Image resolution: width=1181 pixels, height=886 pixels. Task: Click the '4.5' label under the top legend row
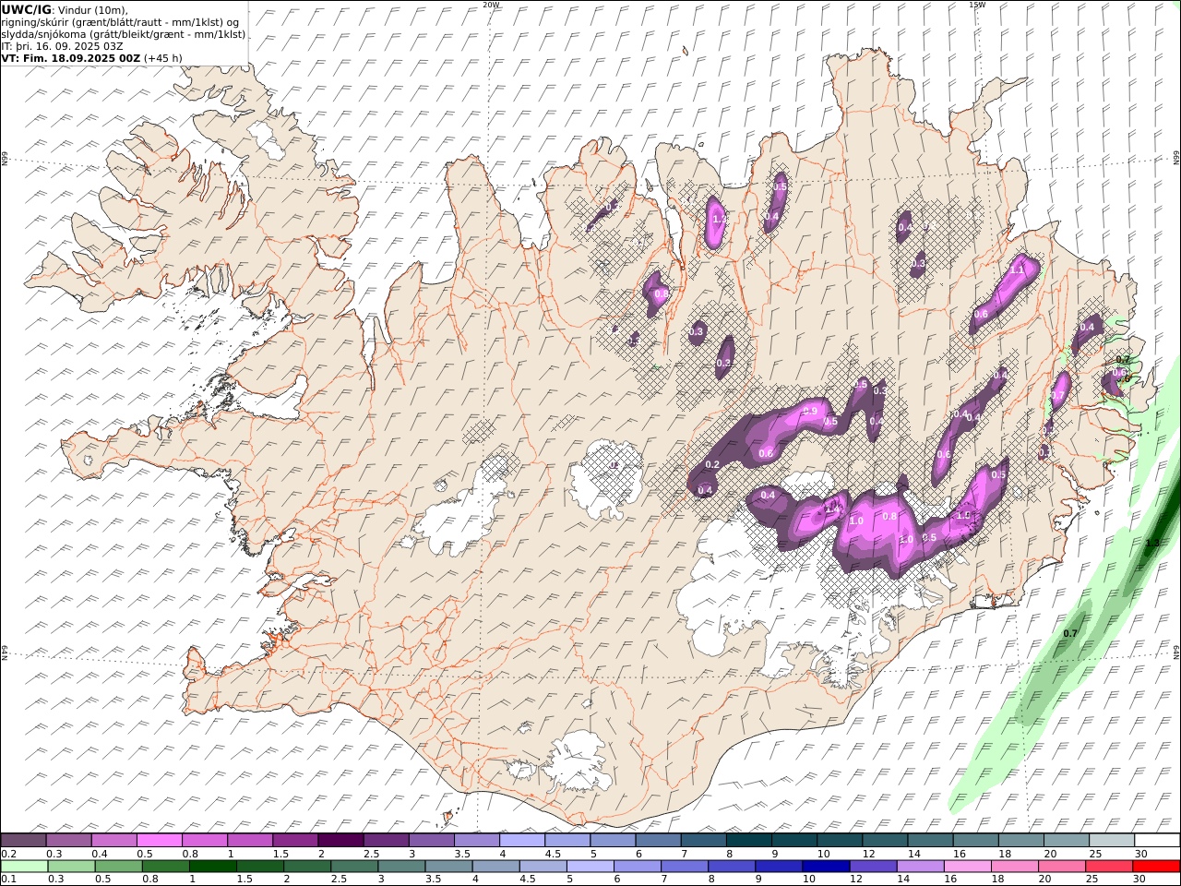click(553, 855)
